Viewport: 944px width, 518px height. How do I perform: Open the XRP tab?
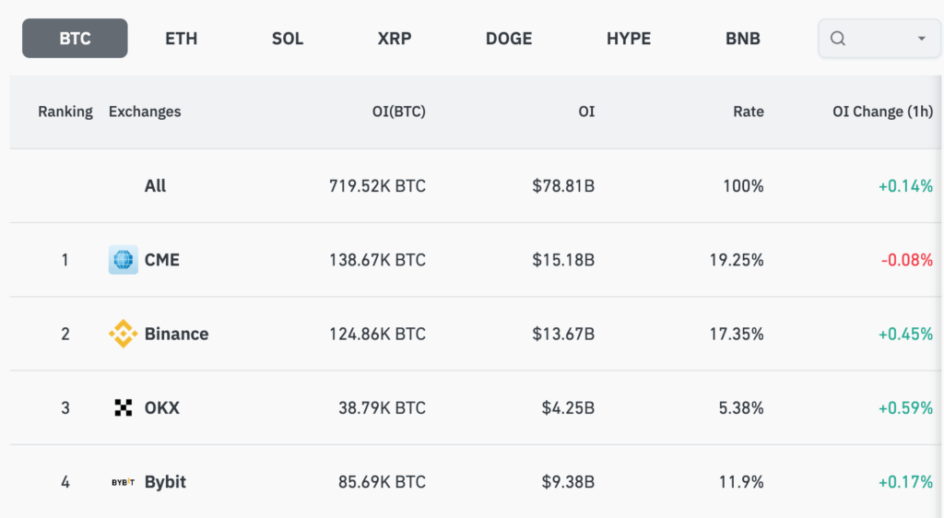[395, 39]
